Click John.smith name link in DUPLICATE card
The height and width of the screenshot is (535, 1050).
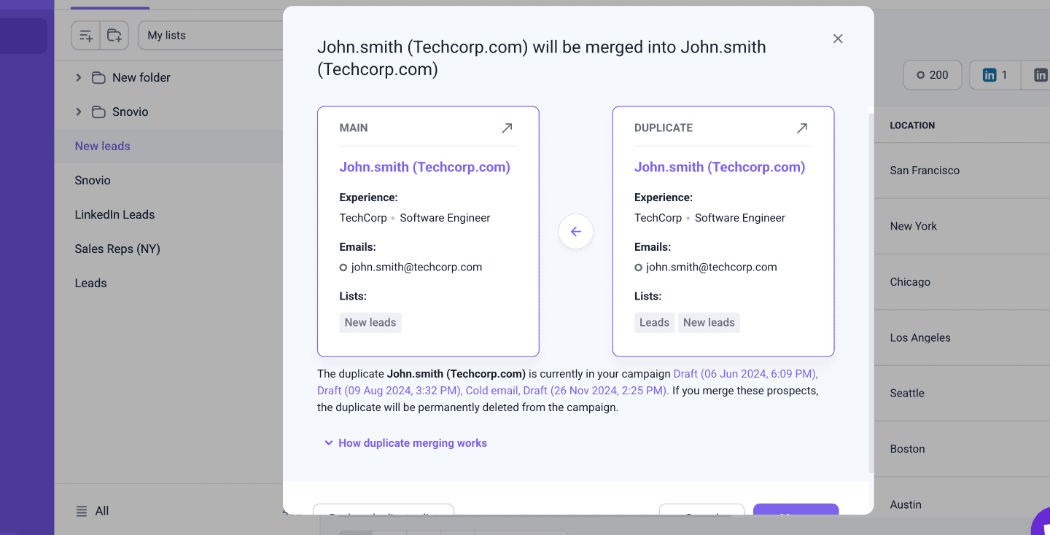click(x=719, y=167)
